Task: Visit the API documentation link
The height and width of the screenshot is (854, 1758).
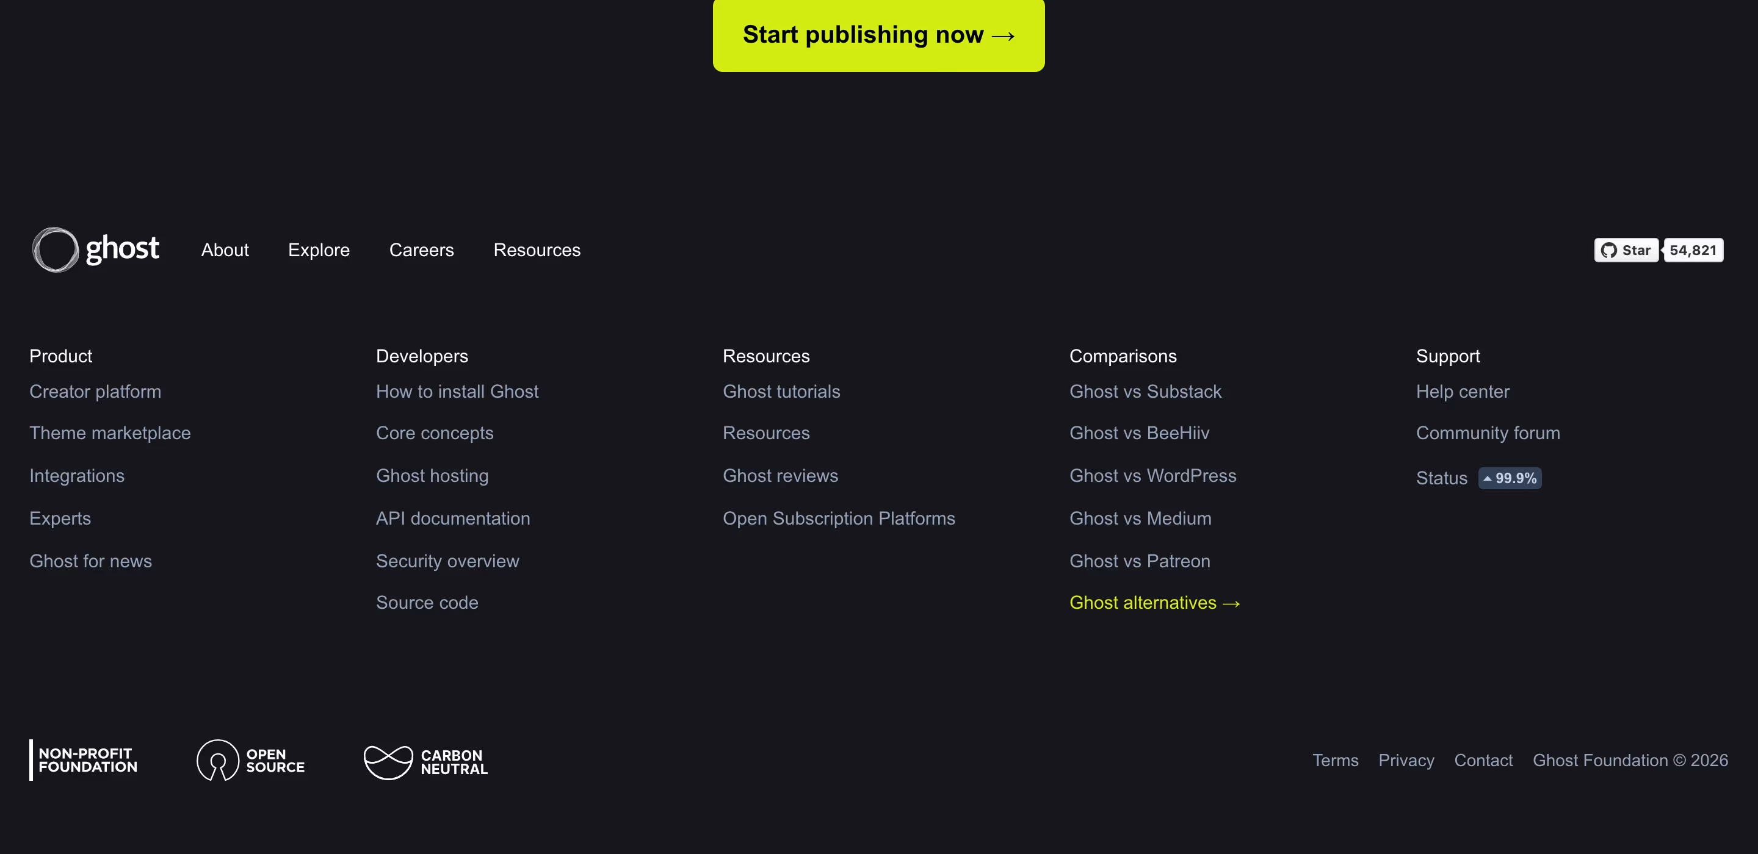Action: pos(452,518)
